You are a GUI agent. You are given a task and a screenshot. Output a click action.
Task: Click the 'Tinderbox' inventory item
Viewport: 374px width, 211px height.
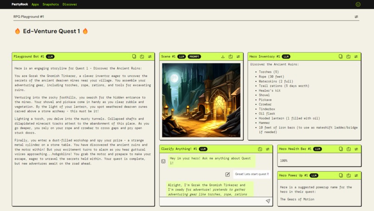pos(267,109)
